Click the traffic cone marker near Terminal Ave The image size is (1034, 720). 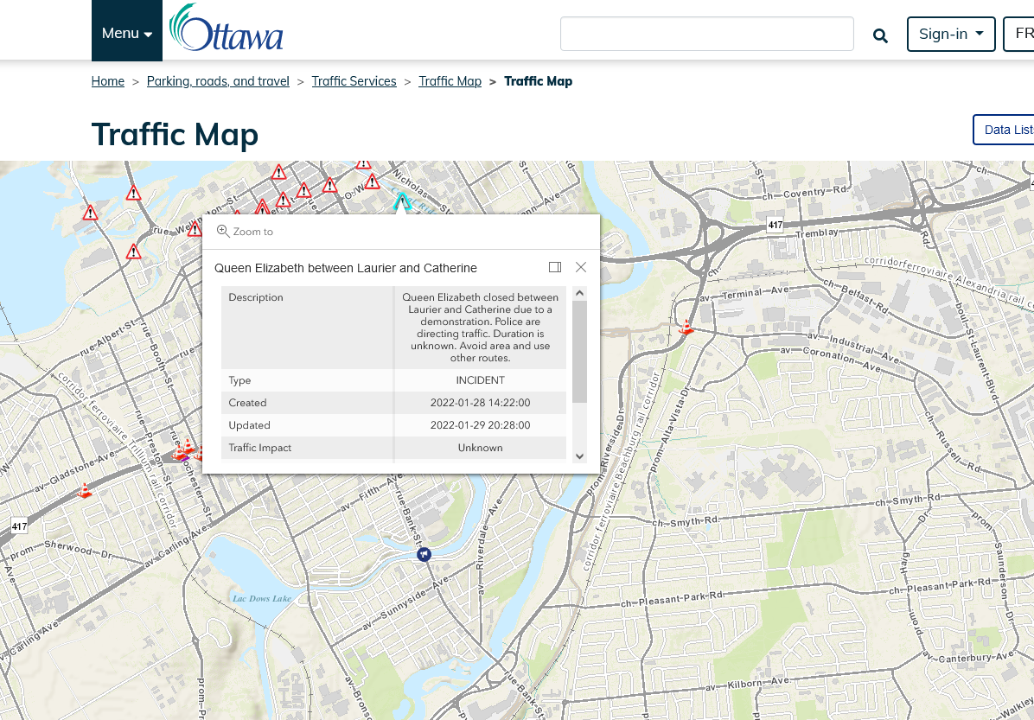click(x=686, y=327)
